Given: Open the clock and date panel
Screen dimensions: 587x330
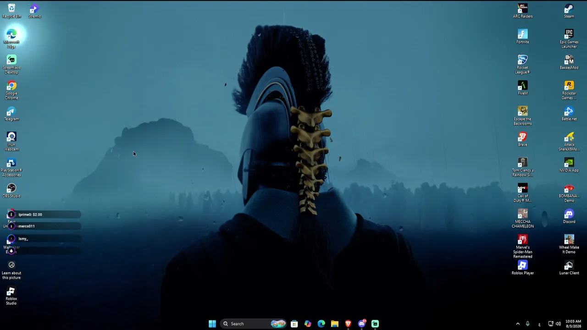Looking at the screenshot, I should click(x=573, y=324).
